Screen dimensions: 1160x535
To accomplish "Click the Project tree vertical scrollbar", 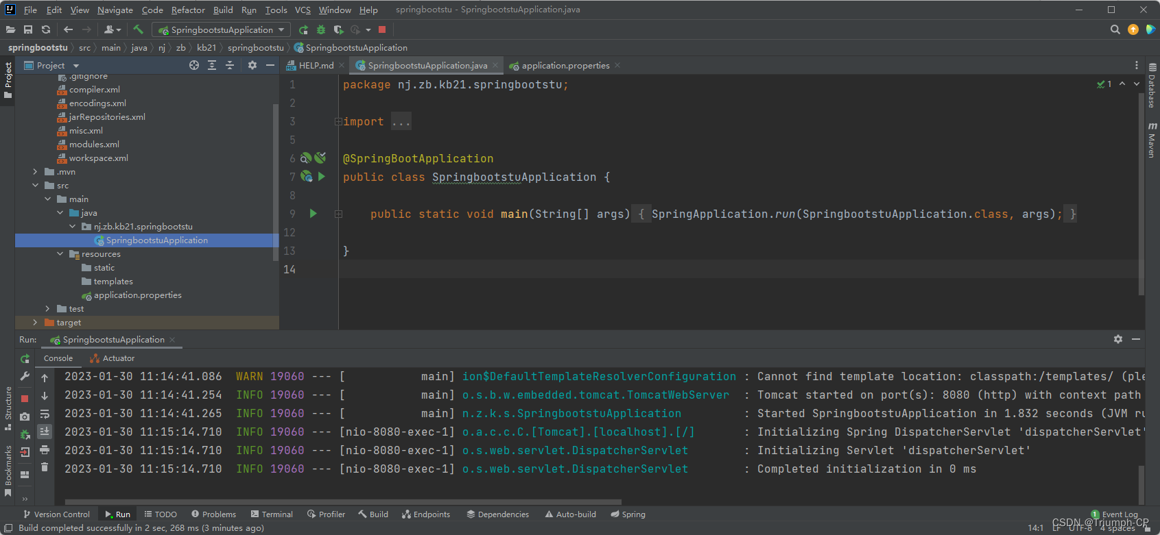I will (276, 182).
